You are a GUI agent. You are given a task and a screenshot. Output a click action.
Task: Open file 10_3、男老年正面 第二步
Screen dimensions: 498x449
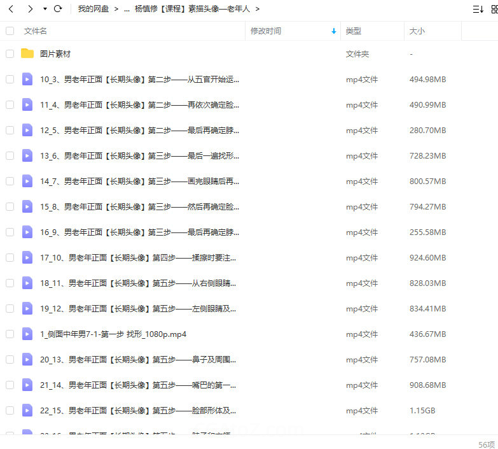pos(139,80)
